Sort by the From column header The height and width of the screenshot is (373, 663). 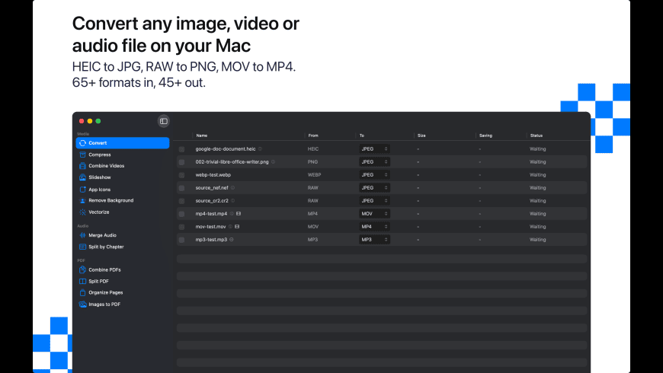(x=313, y=135)
